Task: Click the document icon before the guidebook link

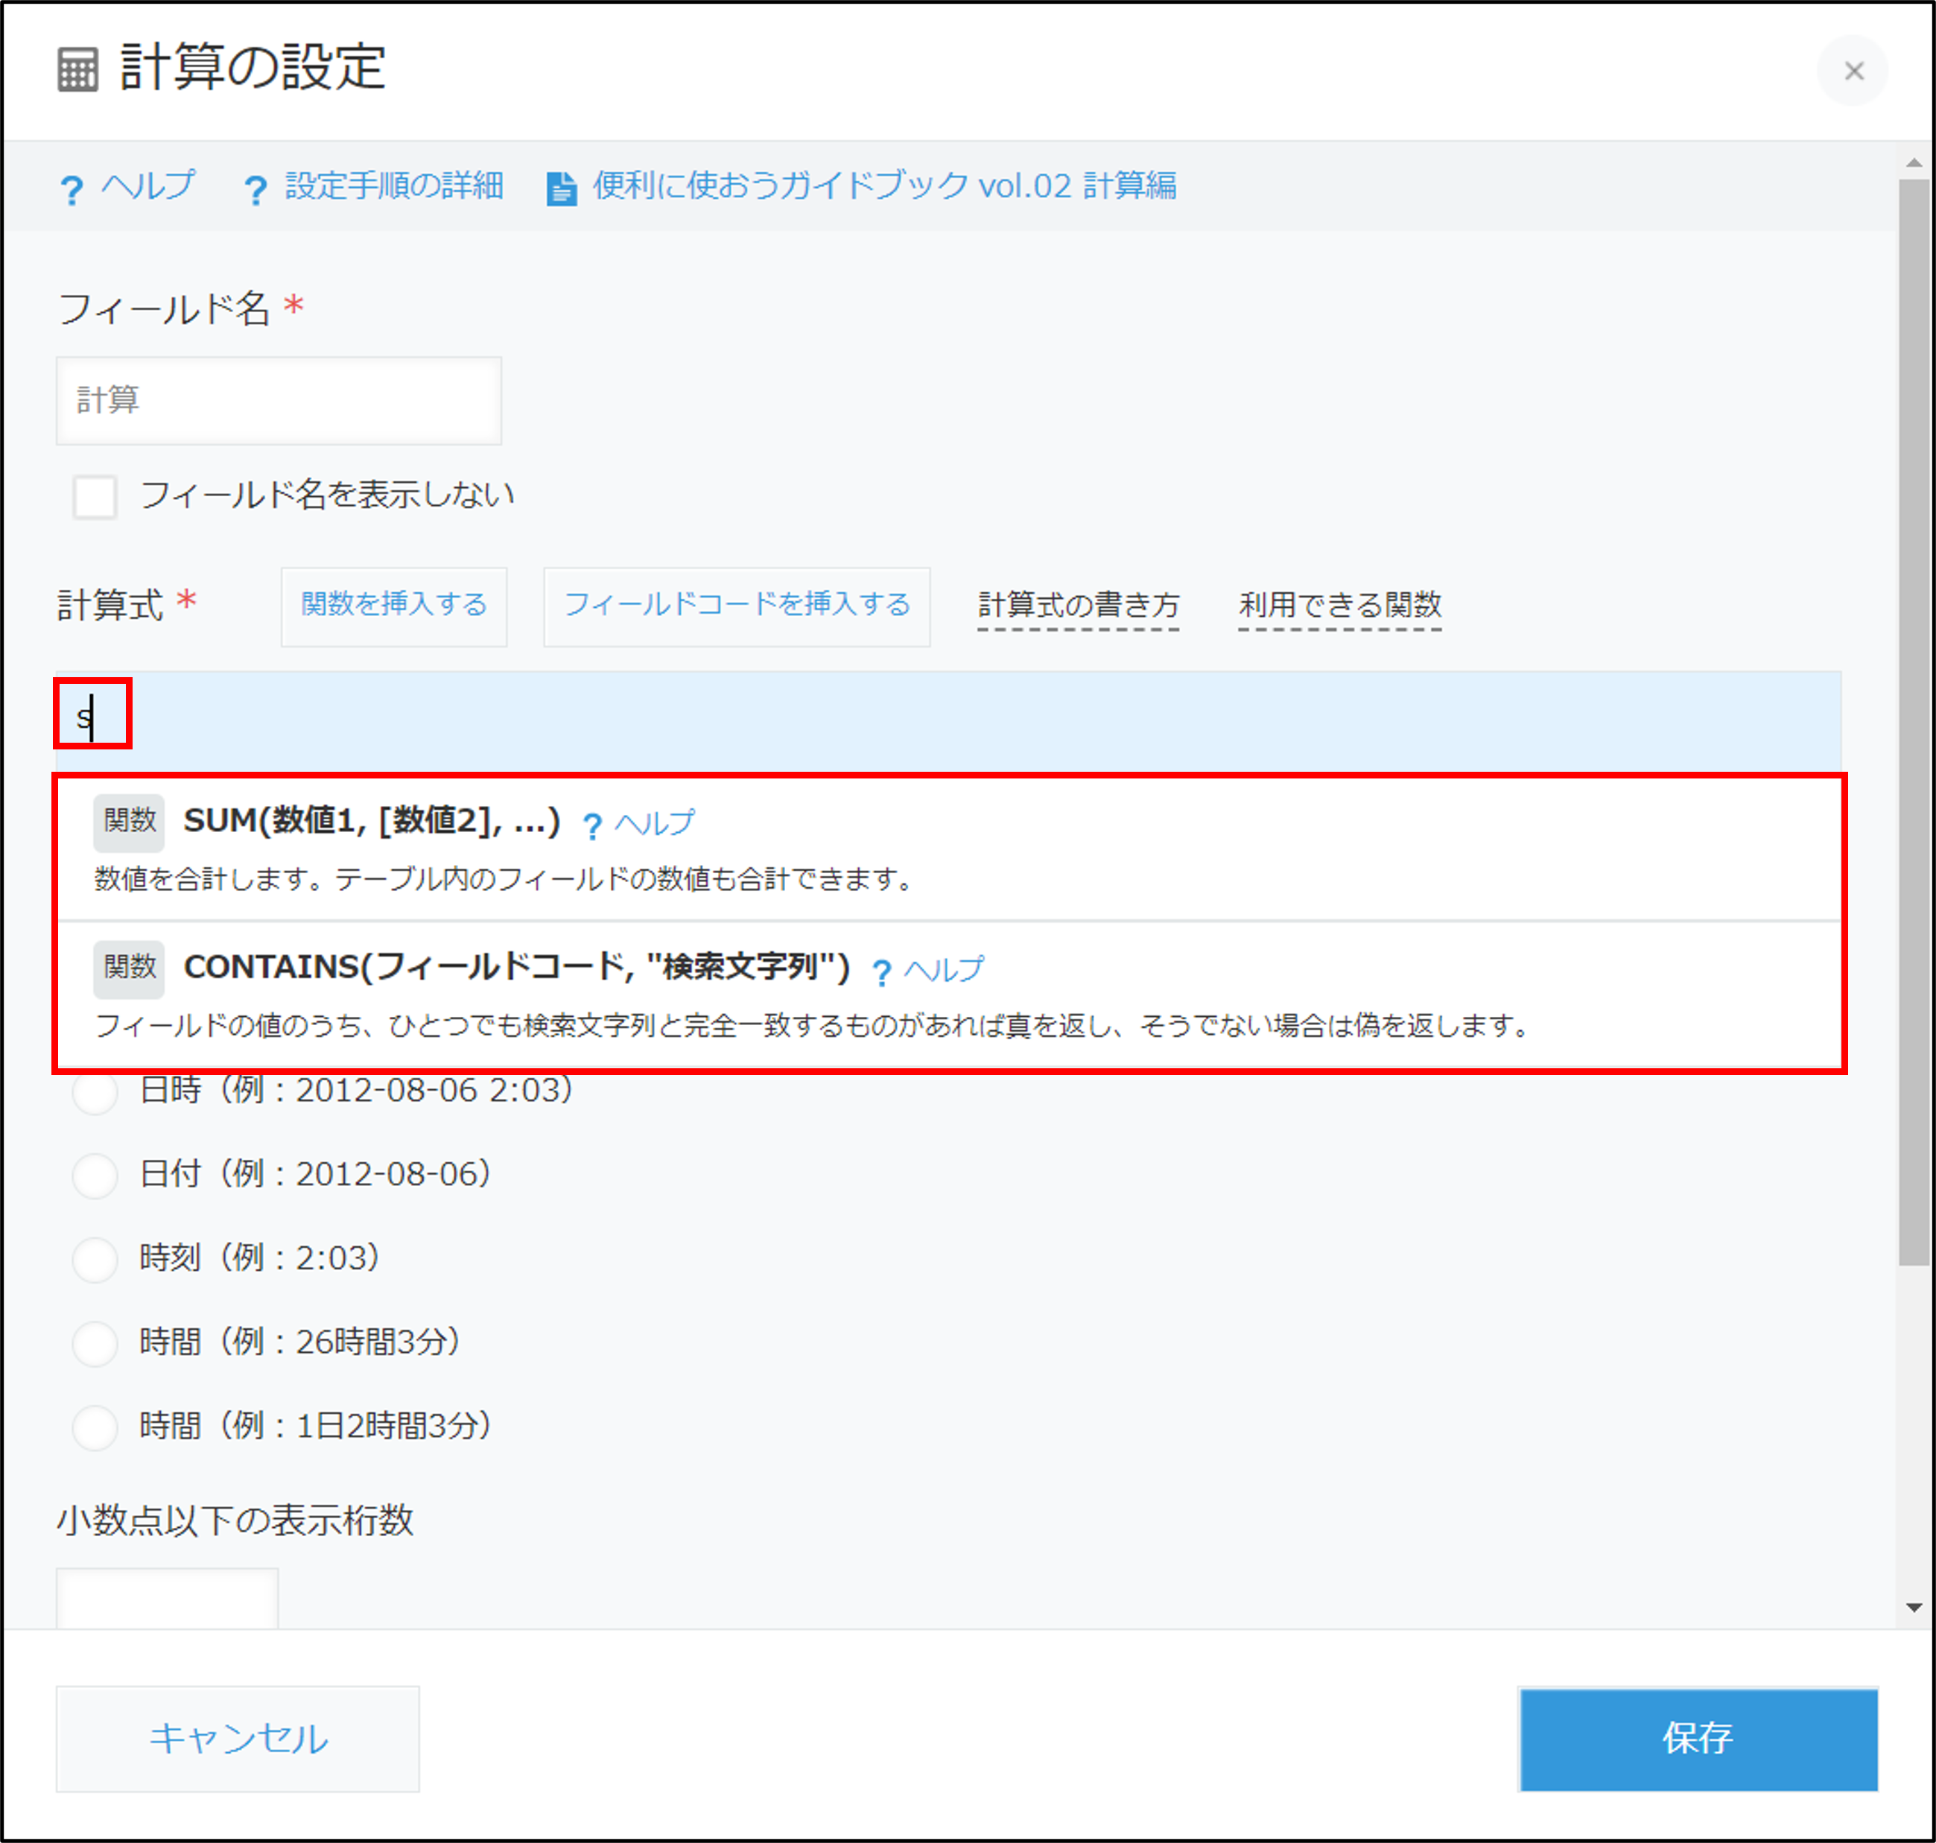Action: (x=561, y=187)
